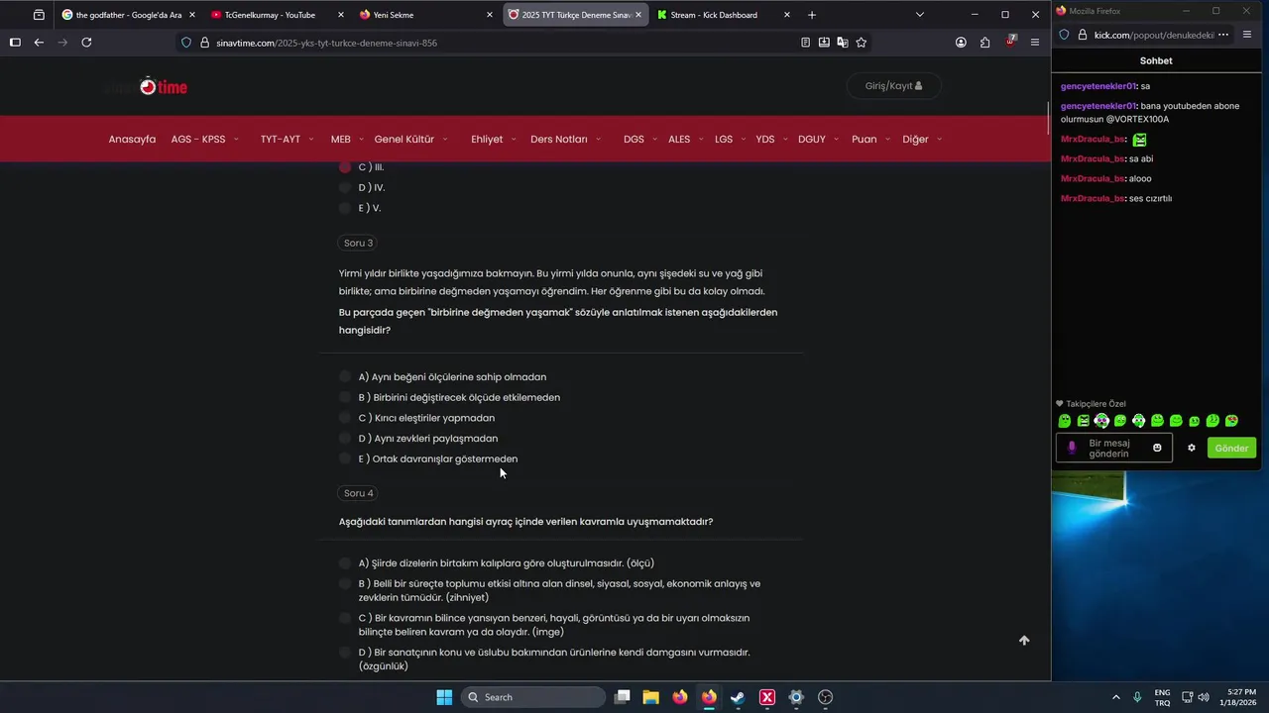
Task: Click sinavtime logo in header
Action: click(149, 87)
